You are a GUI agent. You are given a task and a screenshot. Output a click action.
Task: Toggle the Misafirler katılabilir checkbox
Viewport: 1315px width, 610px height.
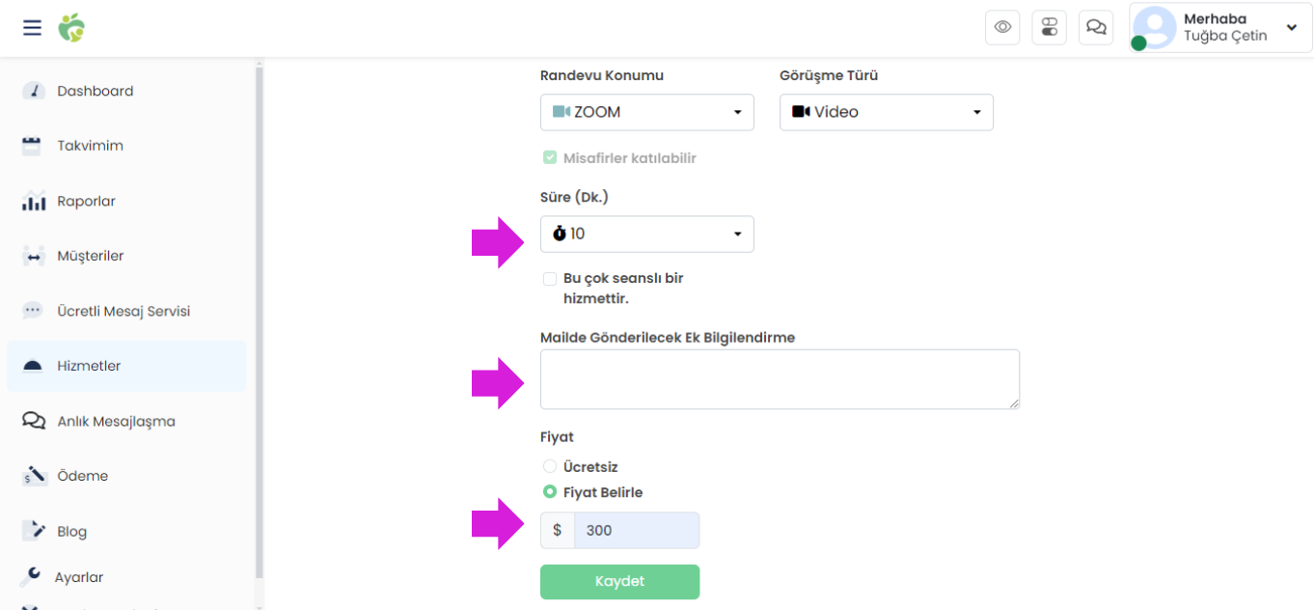(550, 157)
